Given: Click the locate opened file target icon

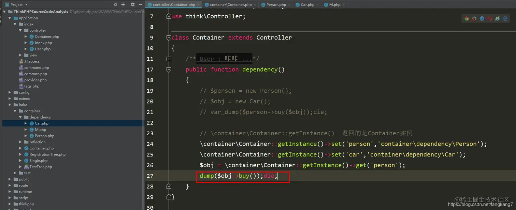Looking at the screenshot, I should 115,4.
